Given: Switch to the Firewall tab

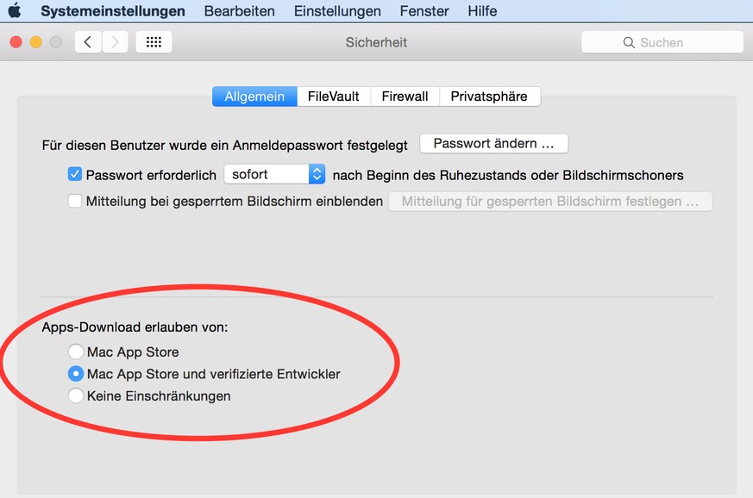Looking at the screenshot, I should click(x=405, y=96).
